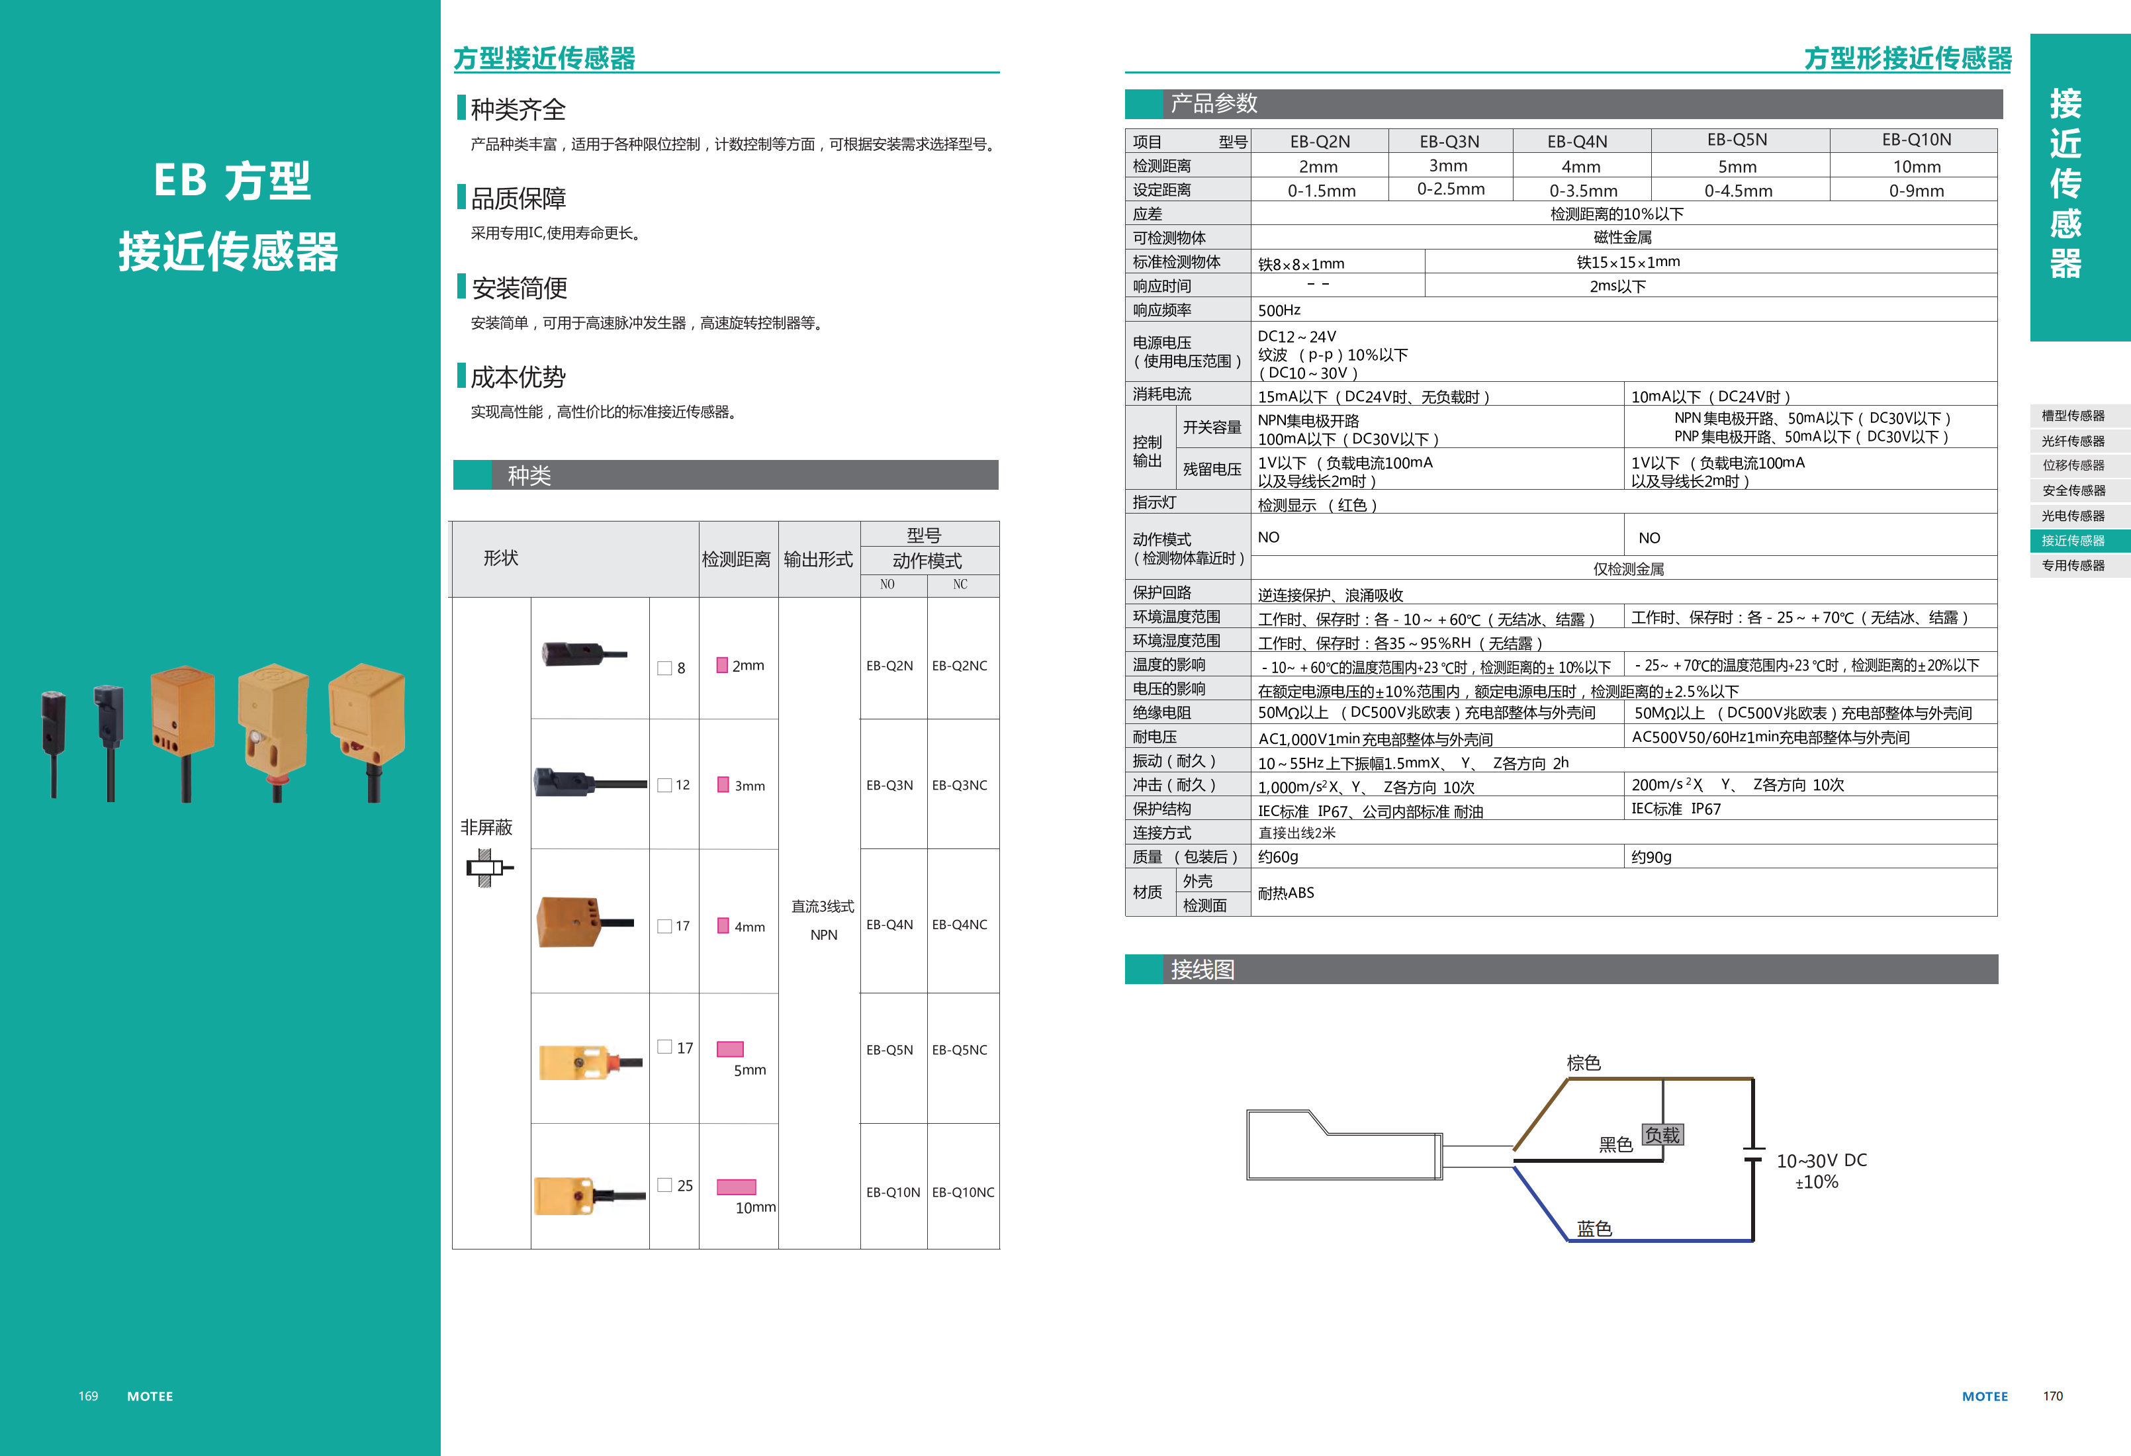Click the 500Hz response frequency value
This screenshot has height=1456, width=2131.
pyautogui.click(x=1279, y=311)
